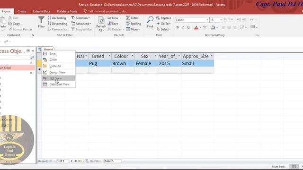The image size is (303, 170).
Task: Click new blank record navigation button
Action: (80, 161)
